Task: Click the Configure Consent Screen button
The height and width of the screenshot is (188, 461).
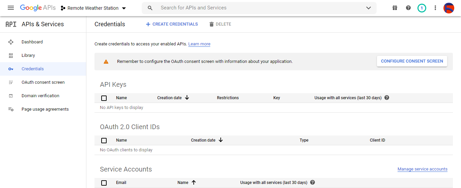Action: [412, 61]
